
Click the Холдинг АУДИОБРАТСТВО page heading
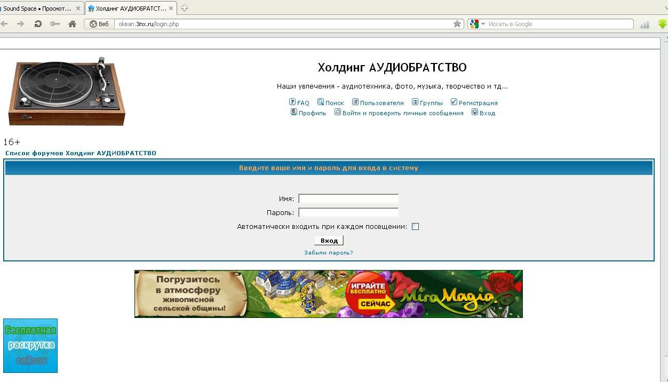(392, 68)
